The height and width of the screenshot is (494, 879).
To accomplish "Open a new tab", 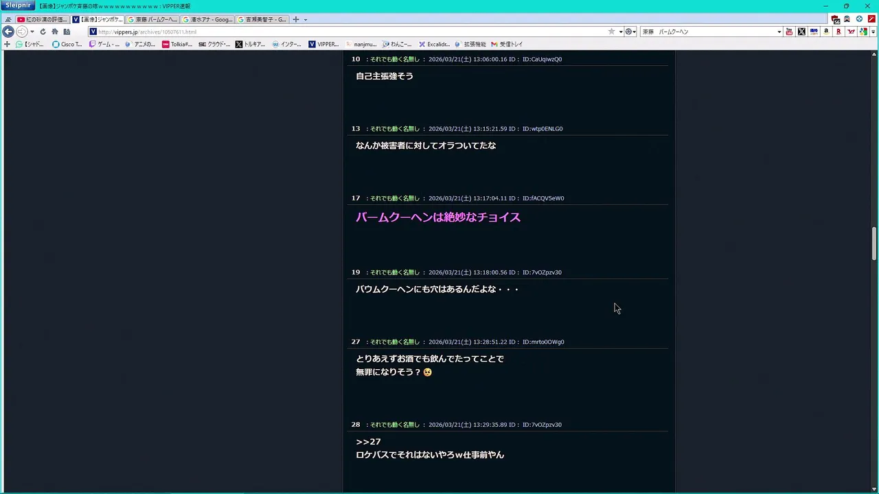I will pyautogui.click(x=296, y=19).
